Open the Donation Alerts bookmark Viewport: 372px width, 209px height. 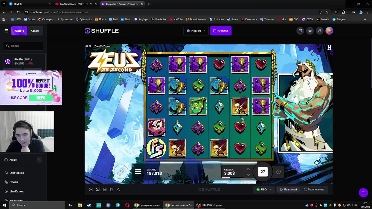tap(196, 19)
